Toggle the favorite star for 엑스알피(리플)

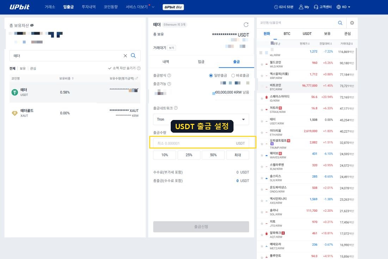(x=262, y=76)
